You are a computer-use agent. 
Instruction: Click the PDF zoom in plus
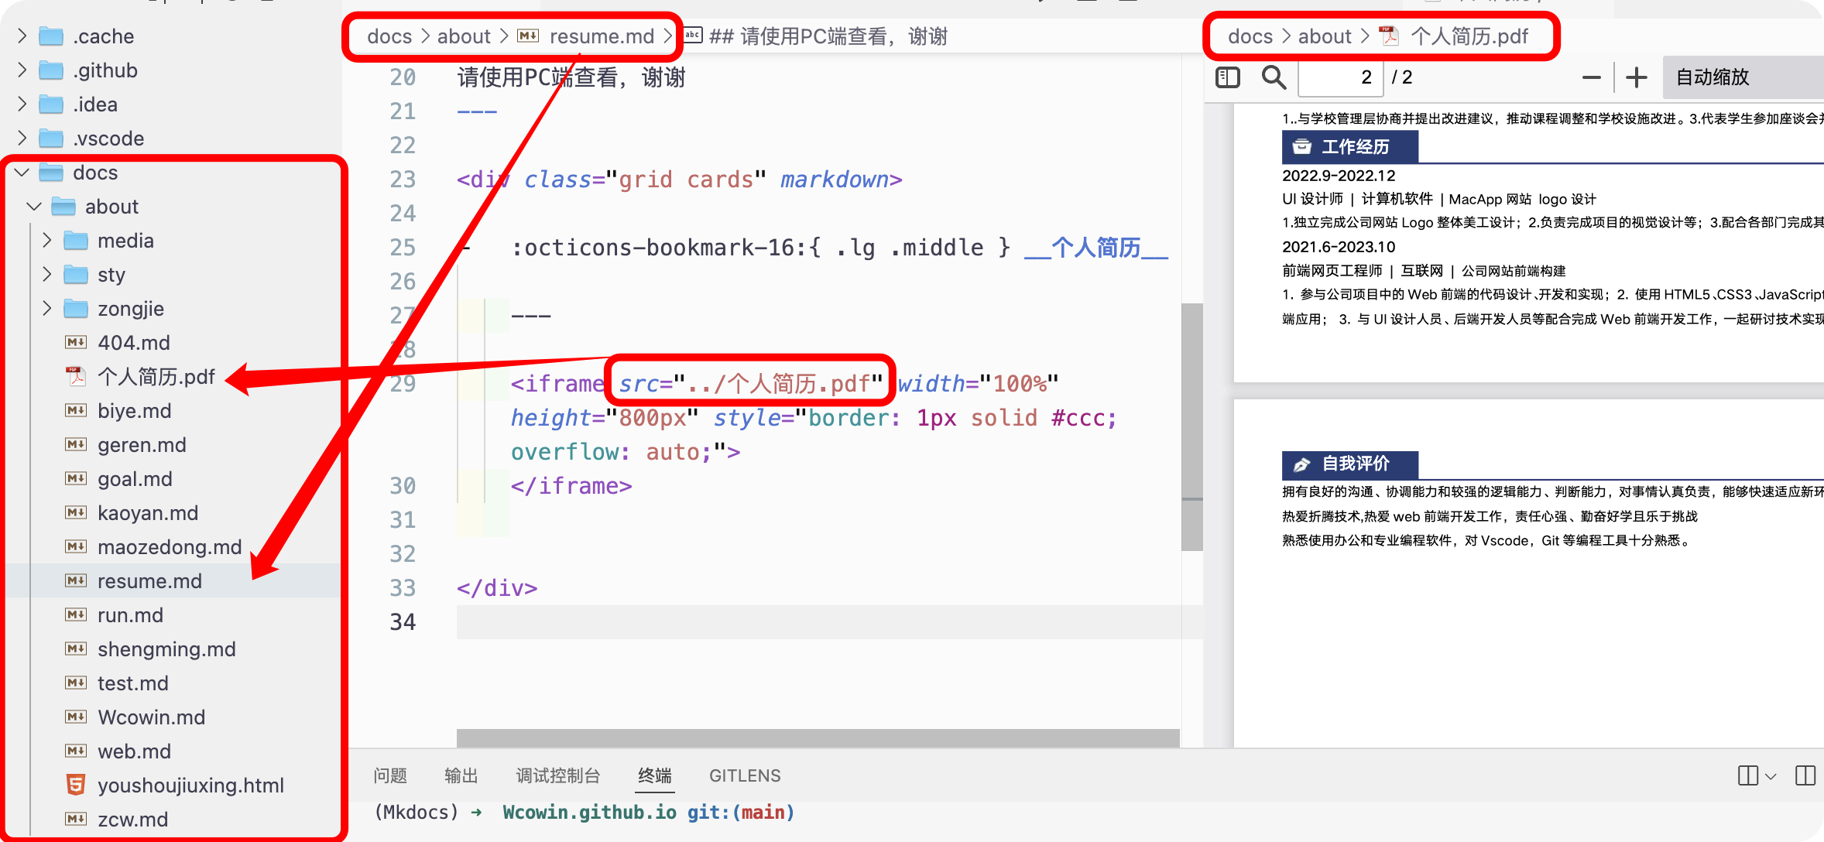tap(1636, 77)
